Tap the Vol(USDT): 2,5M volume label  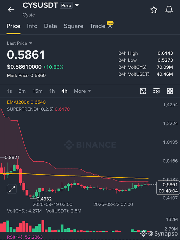pos(64,211)
